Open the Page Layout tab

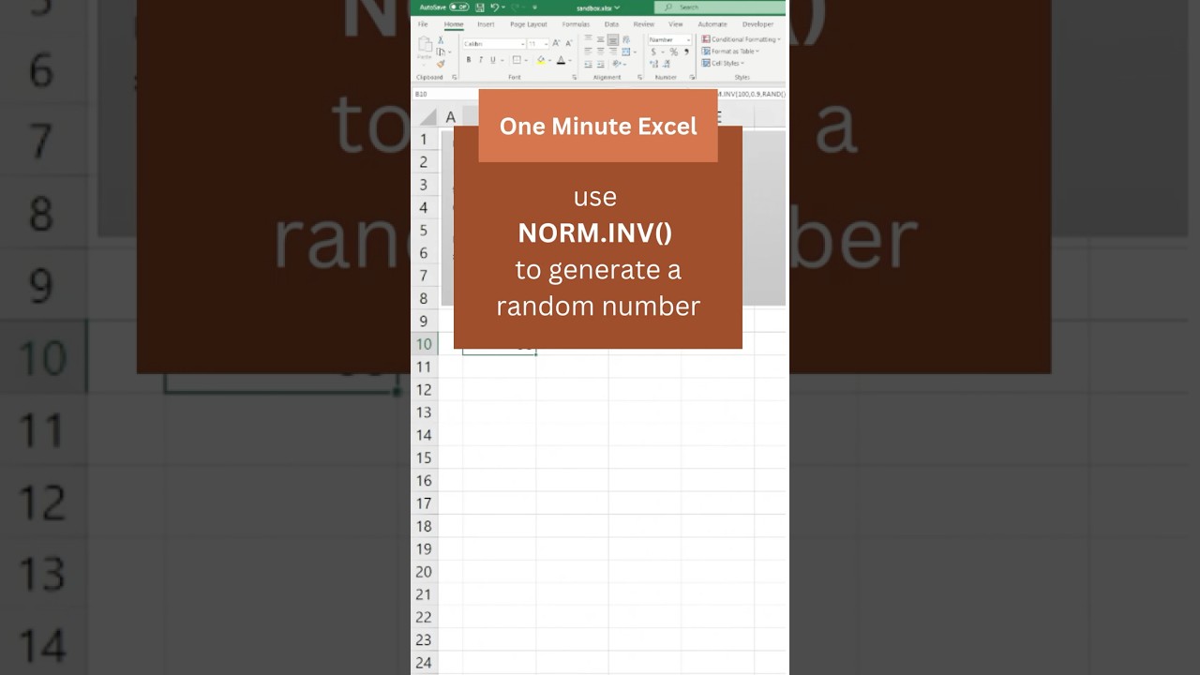tap(529, 24)
